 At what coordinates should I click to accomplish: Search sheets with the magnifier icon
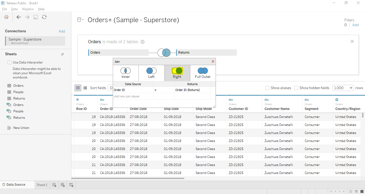click(x=63, y=54)
